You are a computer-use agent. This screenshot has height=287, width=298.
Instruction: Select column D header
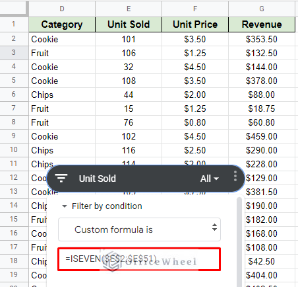(62, 9)
